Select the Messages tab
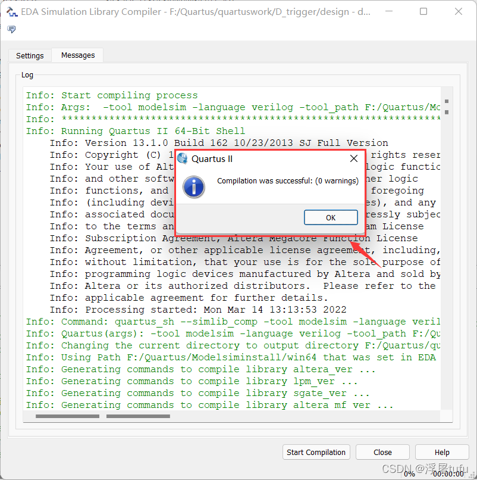This screenshot has width=477, height=480. point(78,55)
